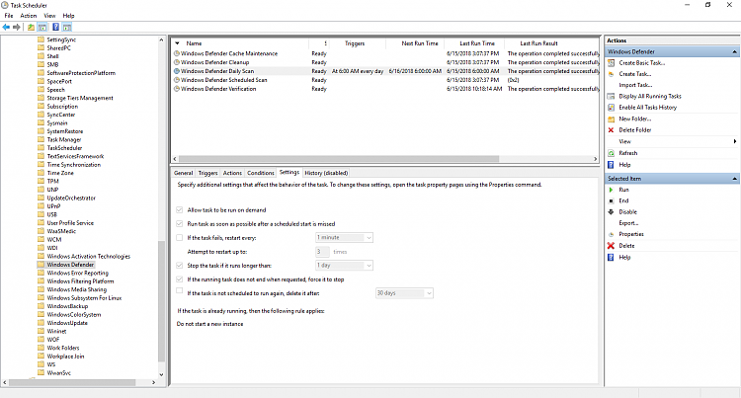Click the restart attempts number field
This screenshot has width=741, height=398.
(322, 252)
